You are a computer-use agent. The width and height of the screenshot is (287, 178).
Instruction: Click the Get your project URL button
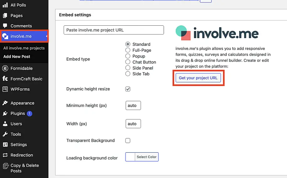198,78
